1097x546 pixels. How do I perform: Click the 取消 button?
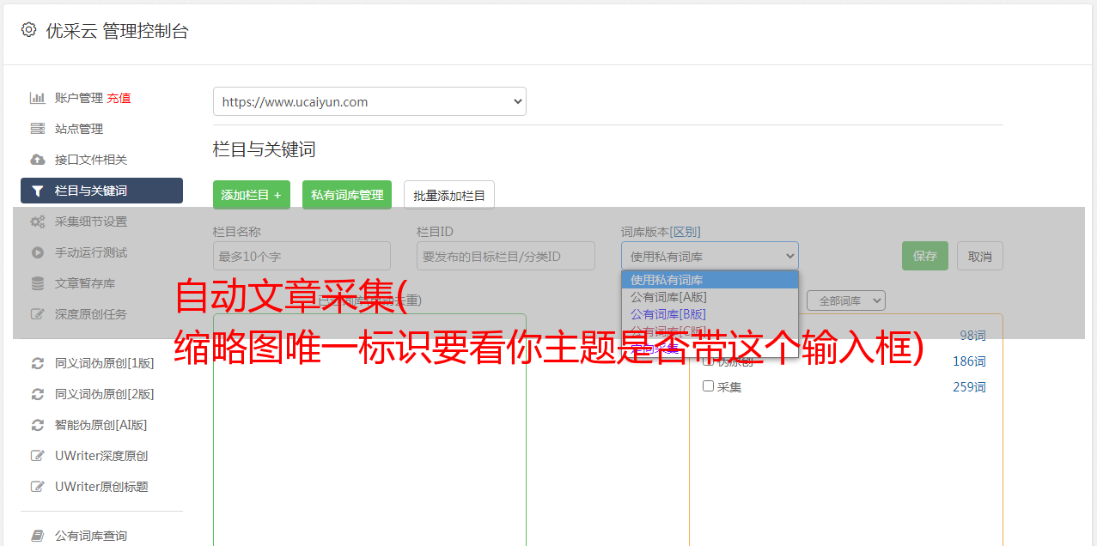click(x=980, y=256)
